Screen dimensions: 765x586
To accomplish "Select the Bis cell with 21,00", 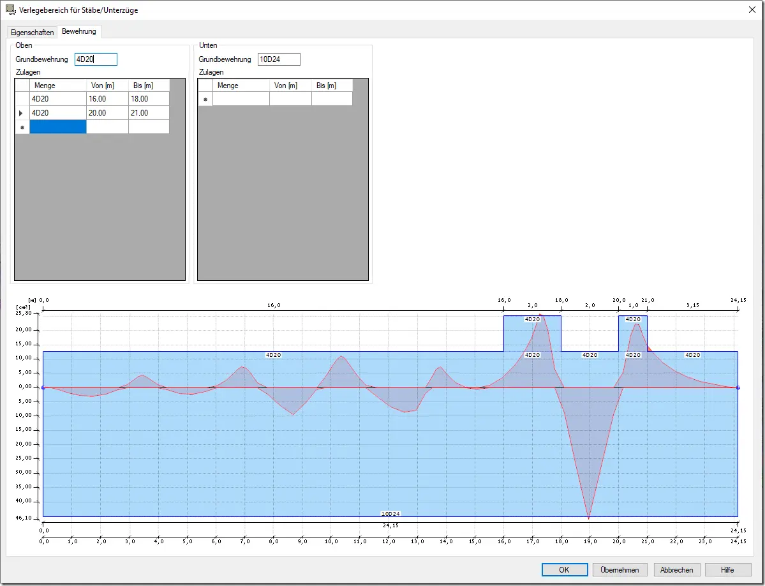I will [149, 113].
